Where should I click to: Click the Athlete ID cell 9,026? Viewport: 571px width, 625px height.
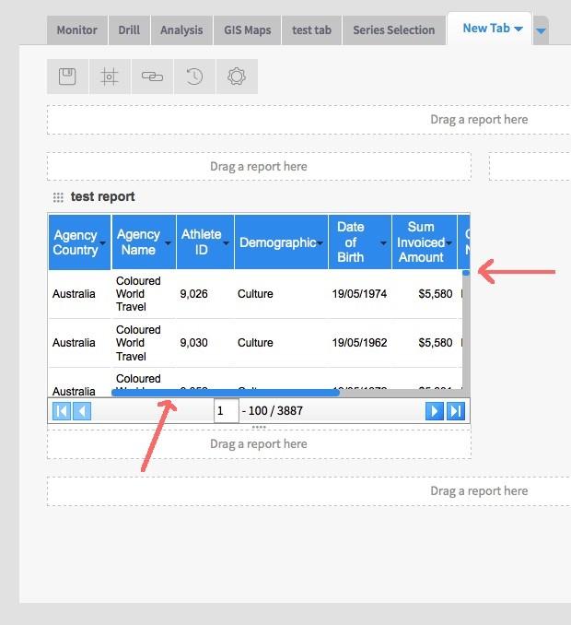(x=194, y=294)
